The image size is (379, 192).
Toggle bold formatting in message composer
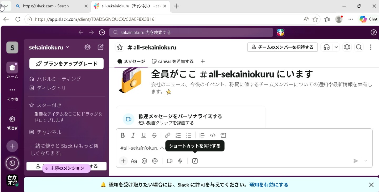[122, 135]
